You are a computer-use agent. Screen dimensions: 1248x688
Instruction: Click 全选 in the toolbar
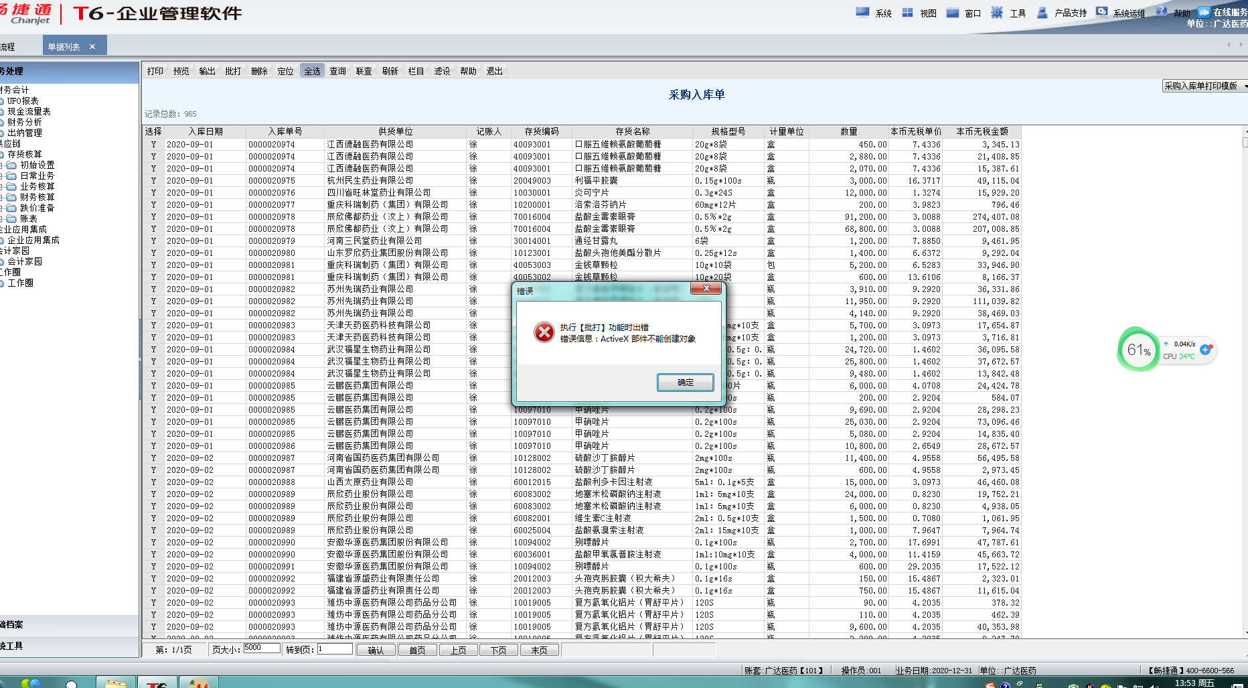click(x=312, y=71)
